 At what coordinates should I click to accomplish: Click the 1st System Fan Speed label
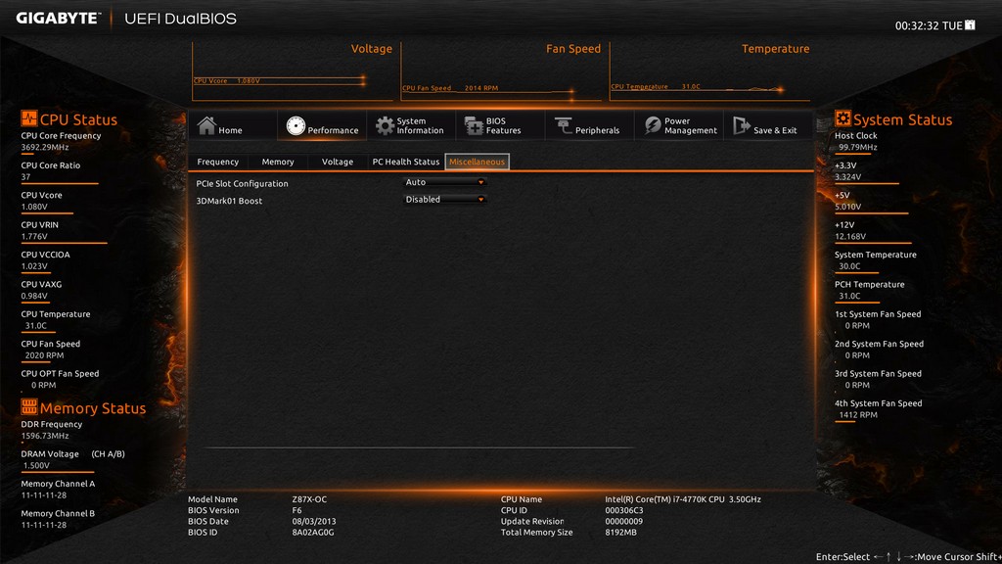(x=878, y=314)
